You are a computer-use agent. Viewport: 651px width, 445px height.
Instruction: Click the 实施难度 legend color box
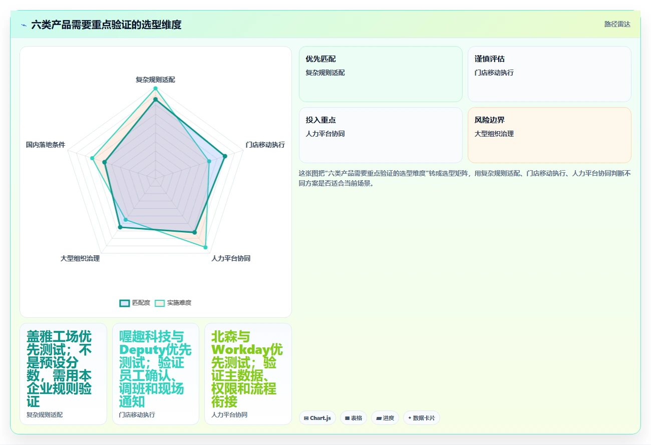160,303
